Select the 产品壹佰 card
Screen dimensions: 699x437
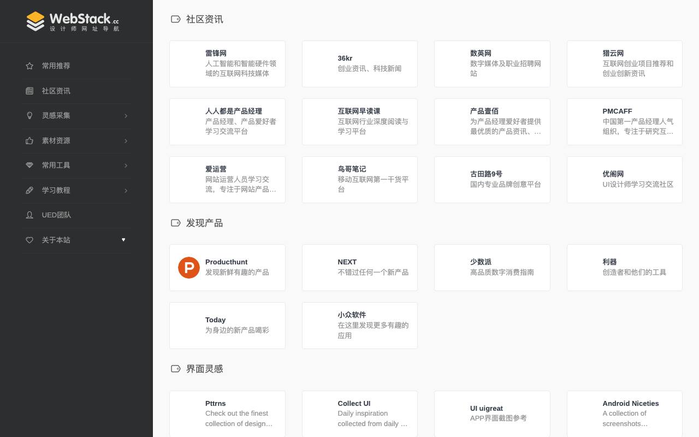pos(492,122)
